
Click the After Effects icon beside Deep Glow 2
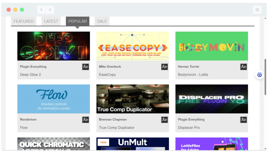tap(85, 67)
